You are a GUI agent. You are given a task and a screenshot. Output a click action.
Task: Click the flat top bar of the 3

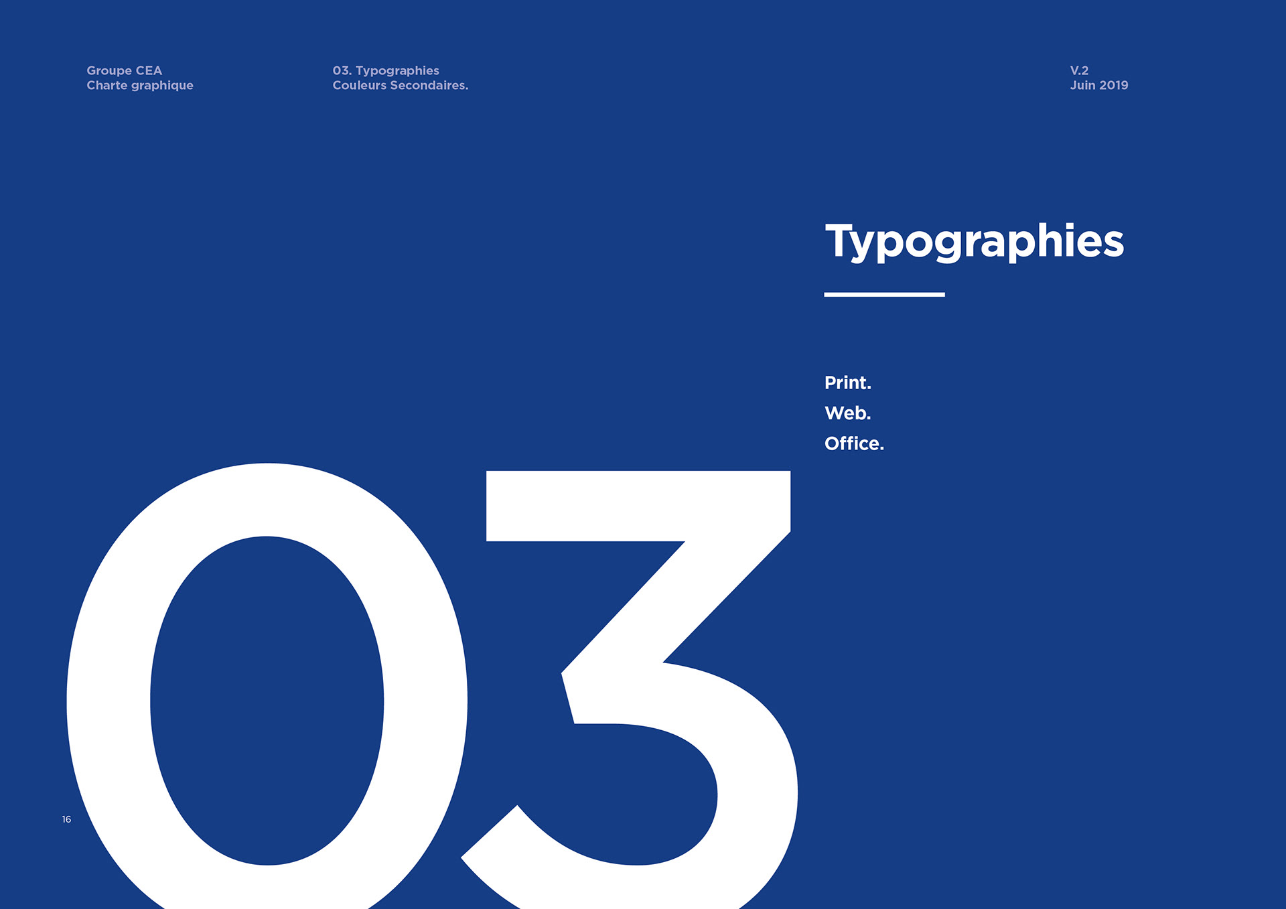pyautogui.click(x=636, y=506)
